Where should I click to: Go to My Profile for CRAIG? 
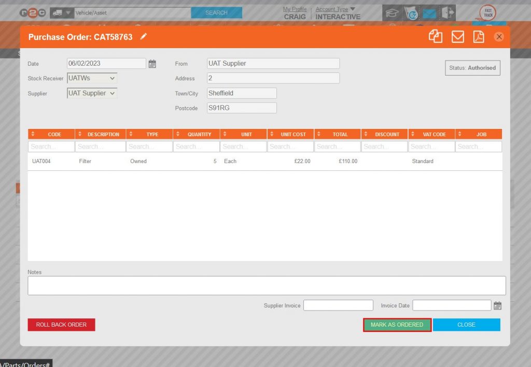[x=294, y=9]
